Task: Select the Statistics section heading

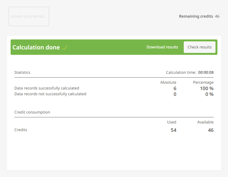Action: 22,72
